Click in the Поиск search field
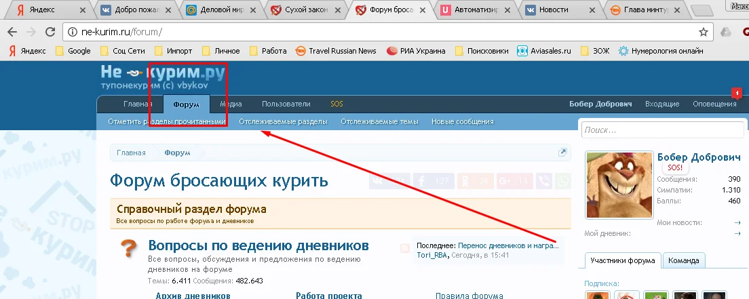The image size is (749, 299). click(663, 130)
